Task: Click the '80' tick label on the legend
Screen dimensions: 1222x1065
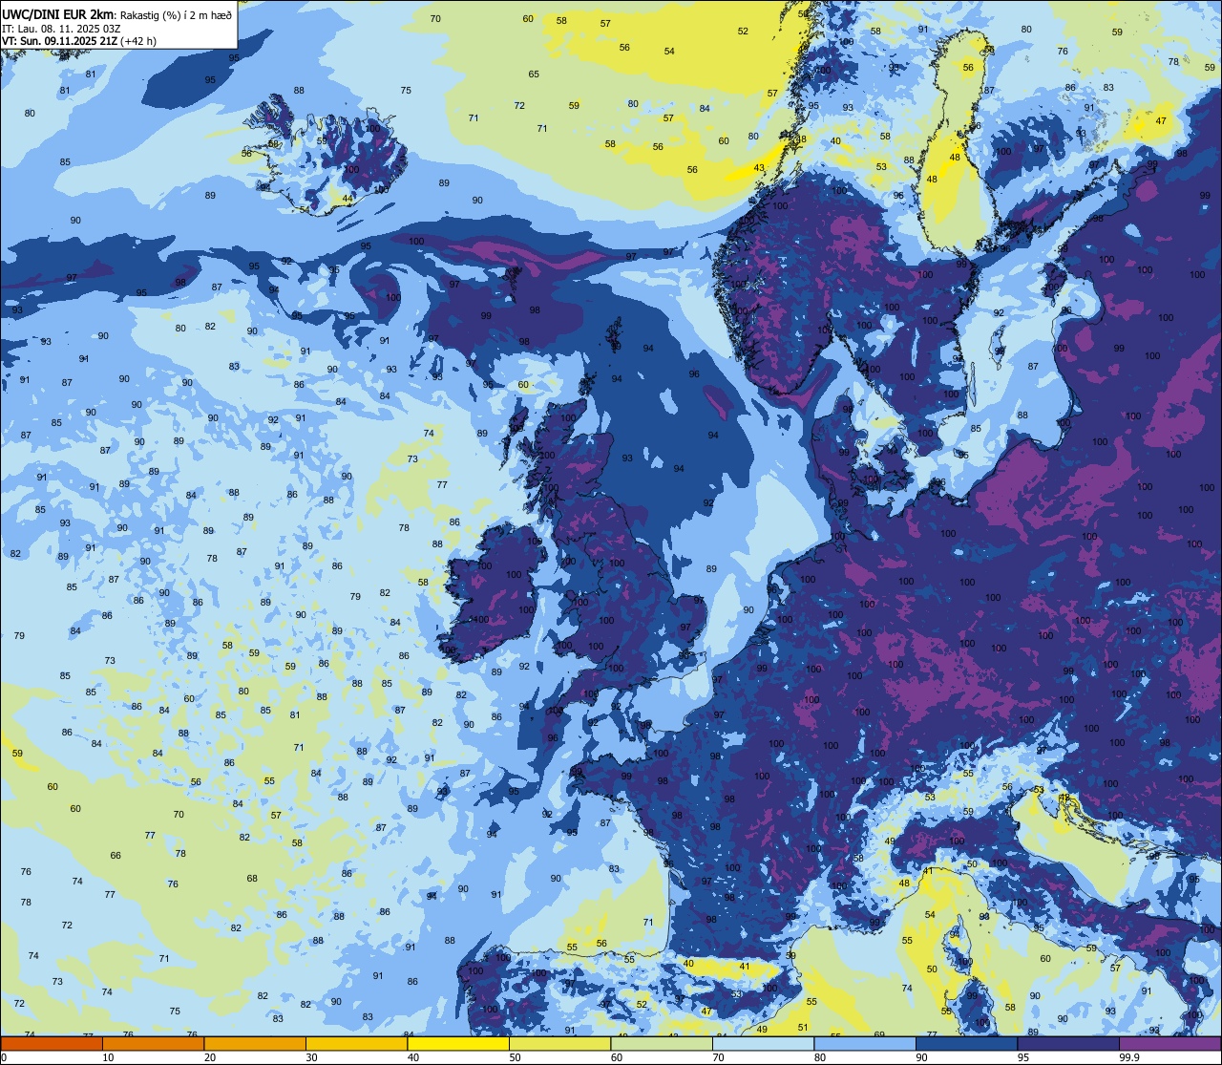Action: [820, 1057]
